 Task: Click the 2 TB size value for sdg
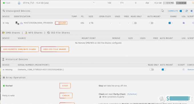(91, 23)
